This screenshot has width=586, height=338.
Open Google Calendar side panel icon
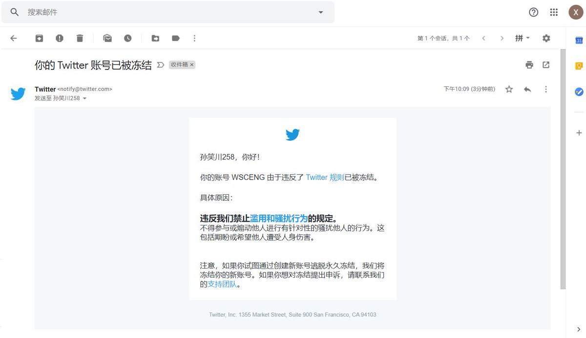click(x=579, y=40)
